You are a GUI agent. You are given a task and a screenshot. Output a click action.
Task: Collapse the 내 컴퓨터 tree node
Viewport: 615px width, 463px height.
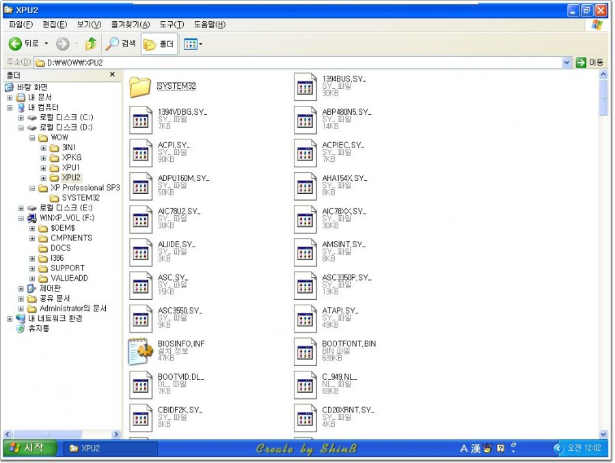[x=10, y=107]
